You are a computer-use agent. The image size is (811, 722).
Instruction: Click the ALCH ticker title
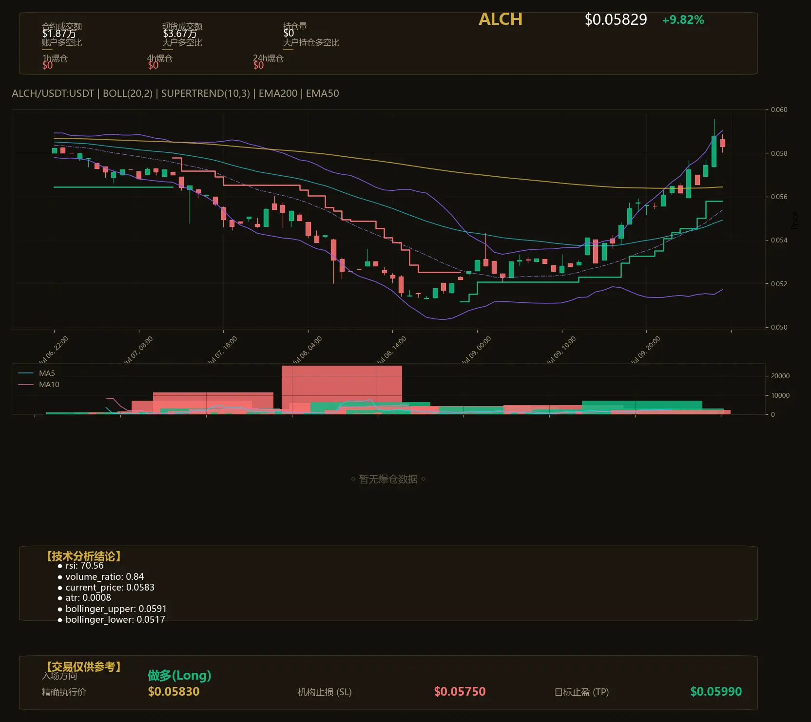501,19
